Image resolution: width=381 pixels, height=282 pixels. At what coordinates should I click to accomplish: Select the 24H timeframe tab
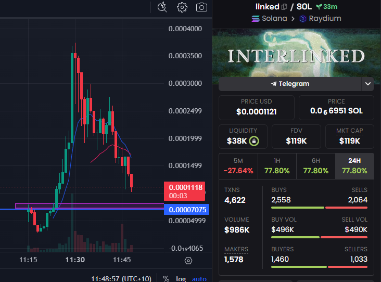pos(354,166)
